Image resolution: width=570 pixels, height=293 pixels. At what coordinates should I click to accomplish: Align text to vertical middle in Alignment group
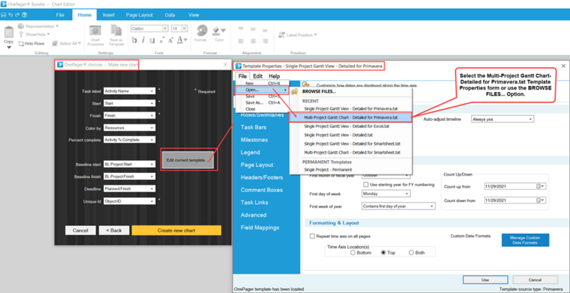coord(252,28)
